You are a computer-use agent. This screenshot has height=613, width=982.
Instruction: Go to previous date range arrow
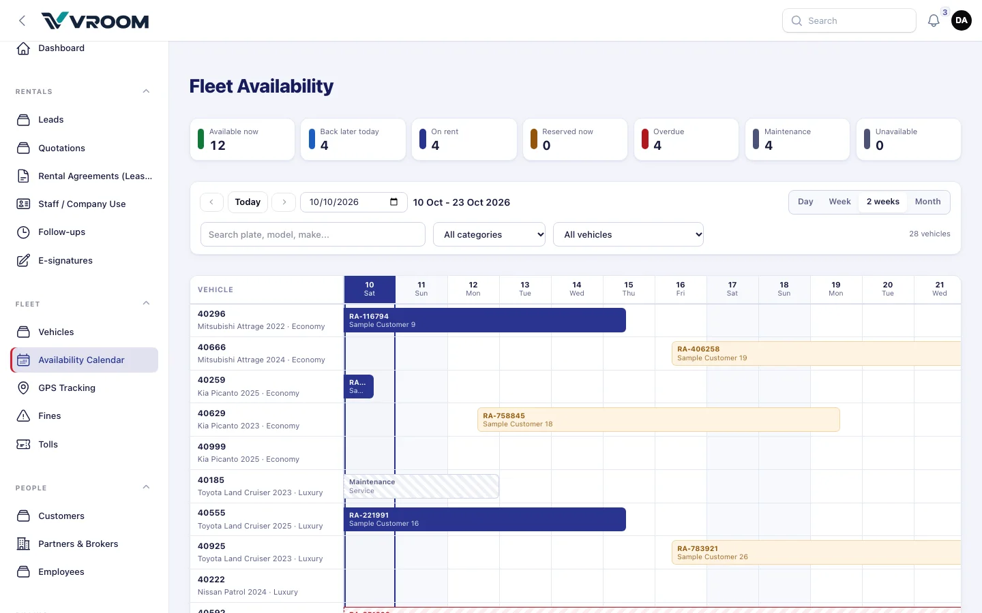tap(211, 202)
